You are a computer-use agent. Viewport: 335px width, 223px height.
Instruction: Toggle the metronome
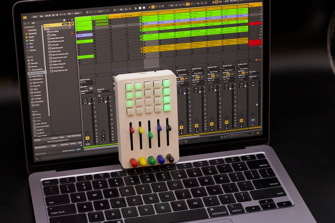pyautogui.click(x=70, y=14)
